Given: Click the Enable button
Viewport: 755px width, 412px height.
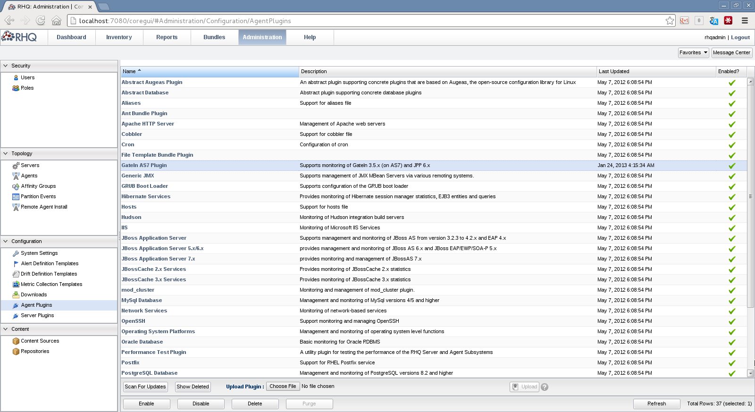Looking at the screenshot, I should (146, 404).
